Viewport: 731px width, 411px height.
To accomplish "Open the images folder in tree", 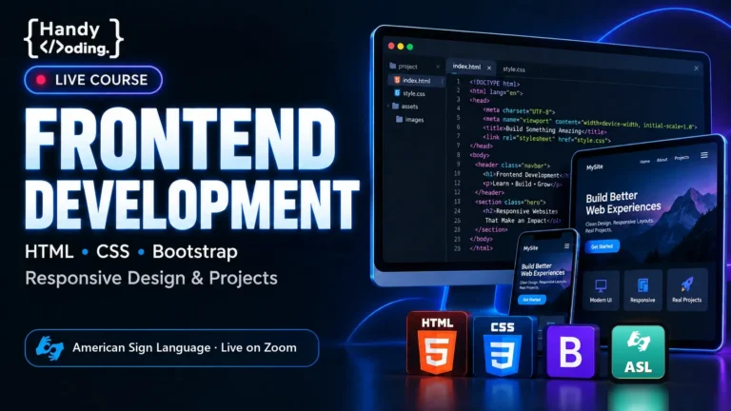I will [x=410, y=120].
